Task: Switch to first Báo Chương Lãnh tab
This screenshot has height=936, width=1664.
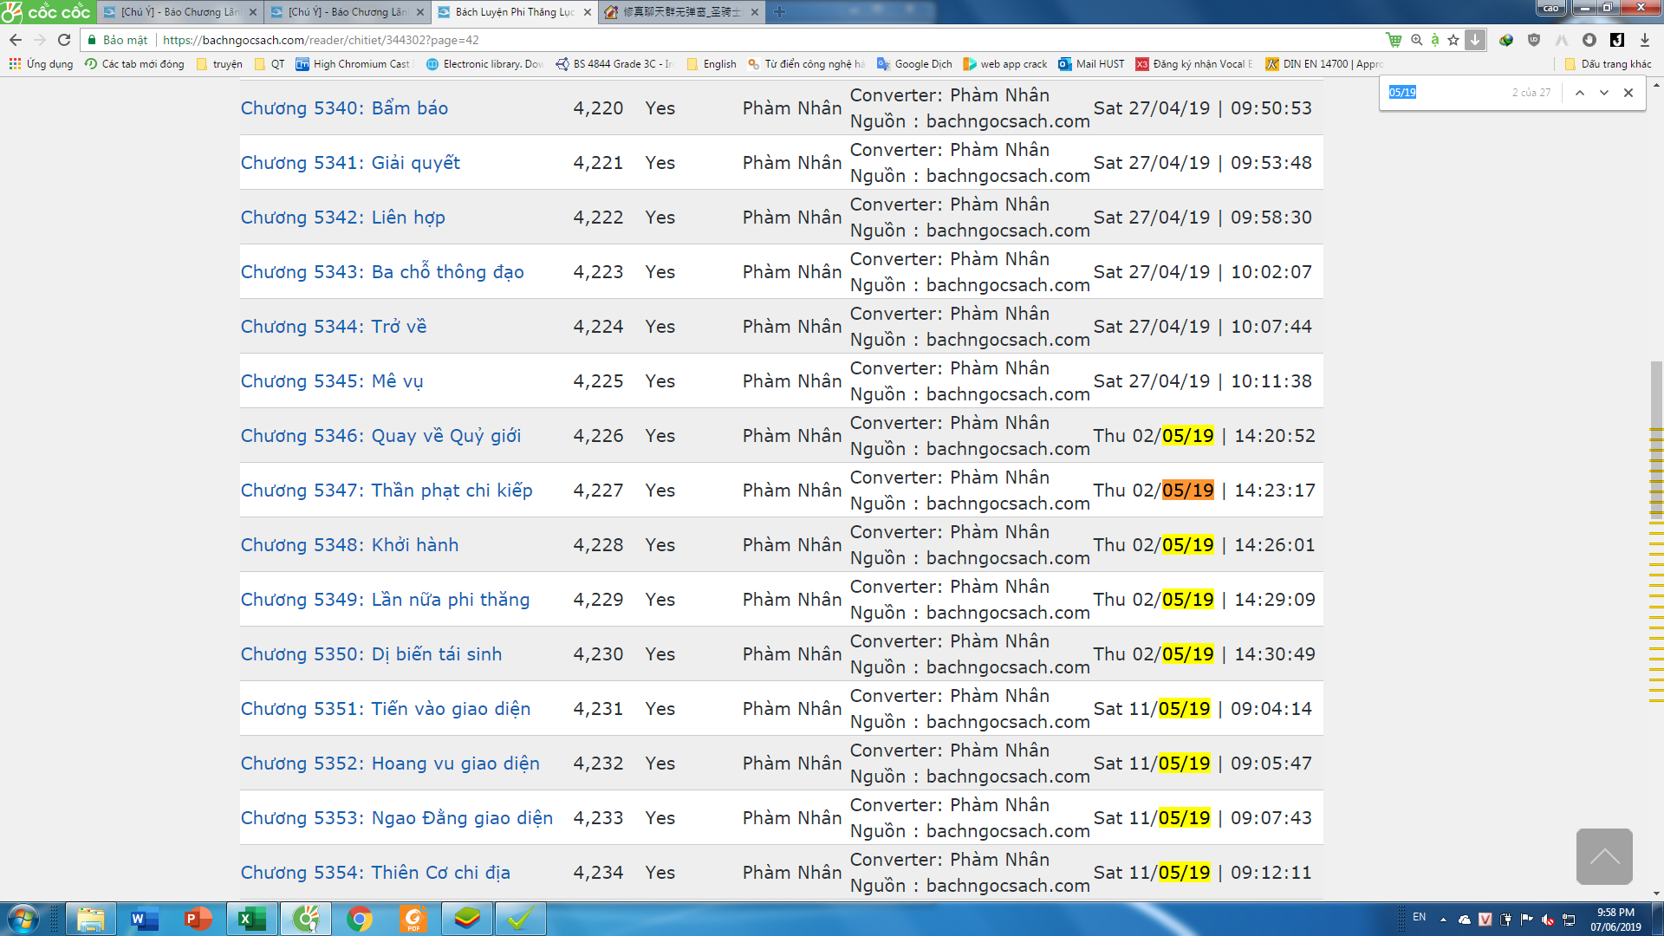Action: point(179,12)
